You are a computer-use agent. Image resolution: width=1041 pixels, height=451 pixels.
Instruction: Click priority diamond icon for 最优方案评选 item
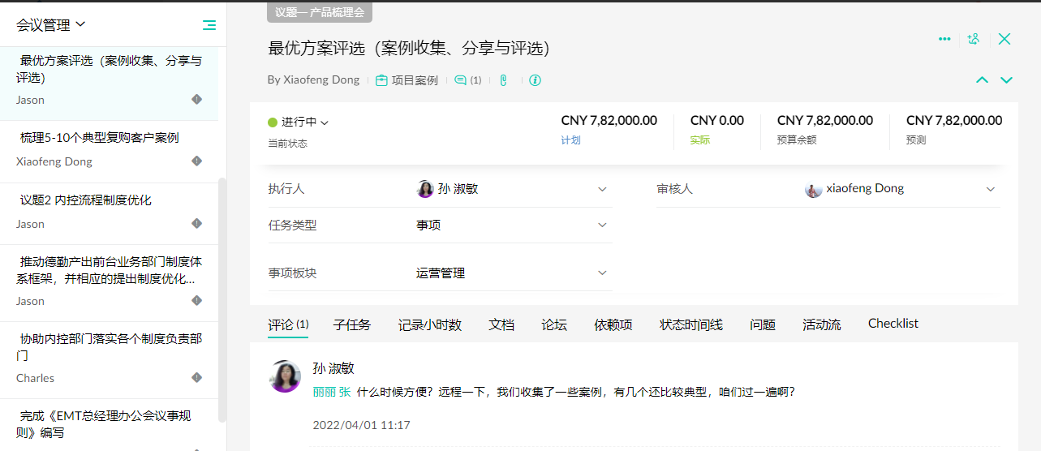pyautogui.click(x=196, y=99)
